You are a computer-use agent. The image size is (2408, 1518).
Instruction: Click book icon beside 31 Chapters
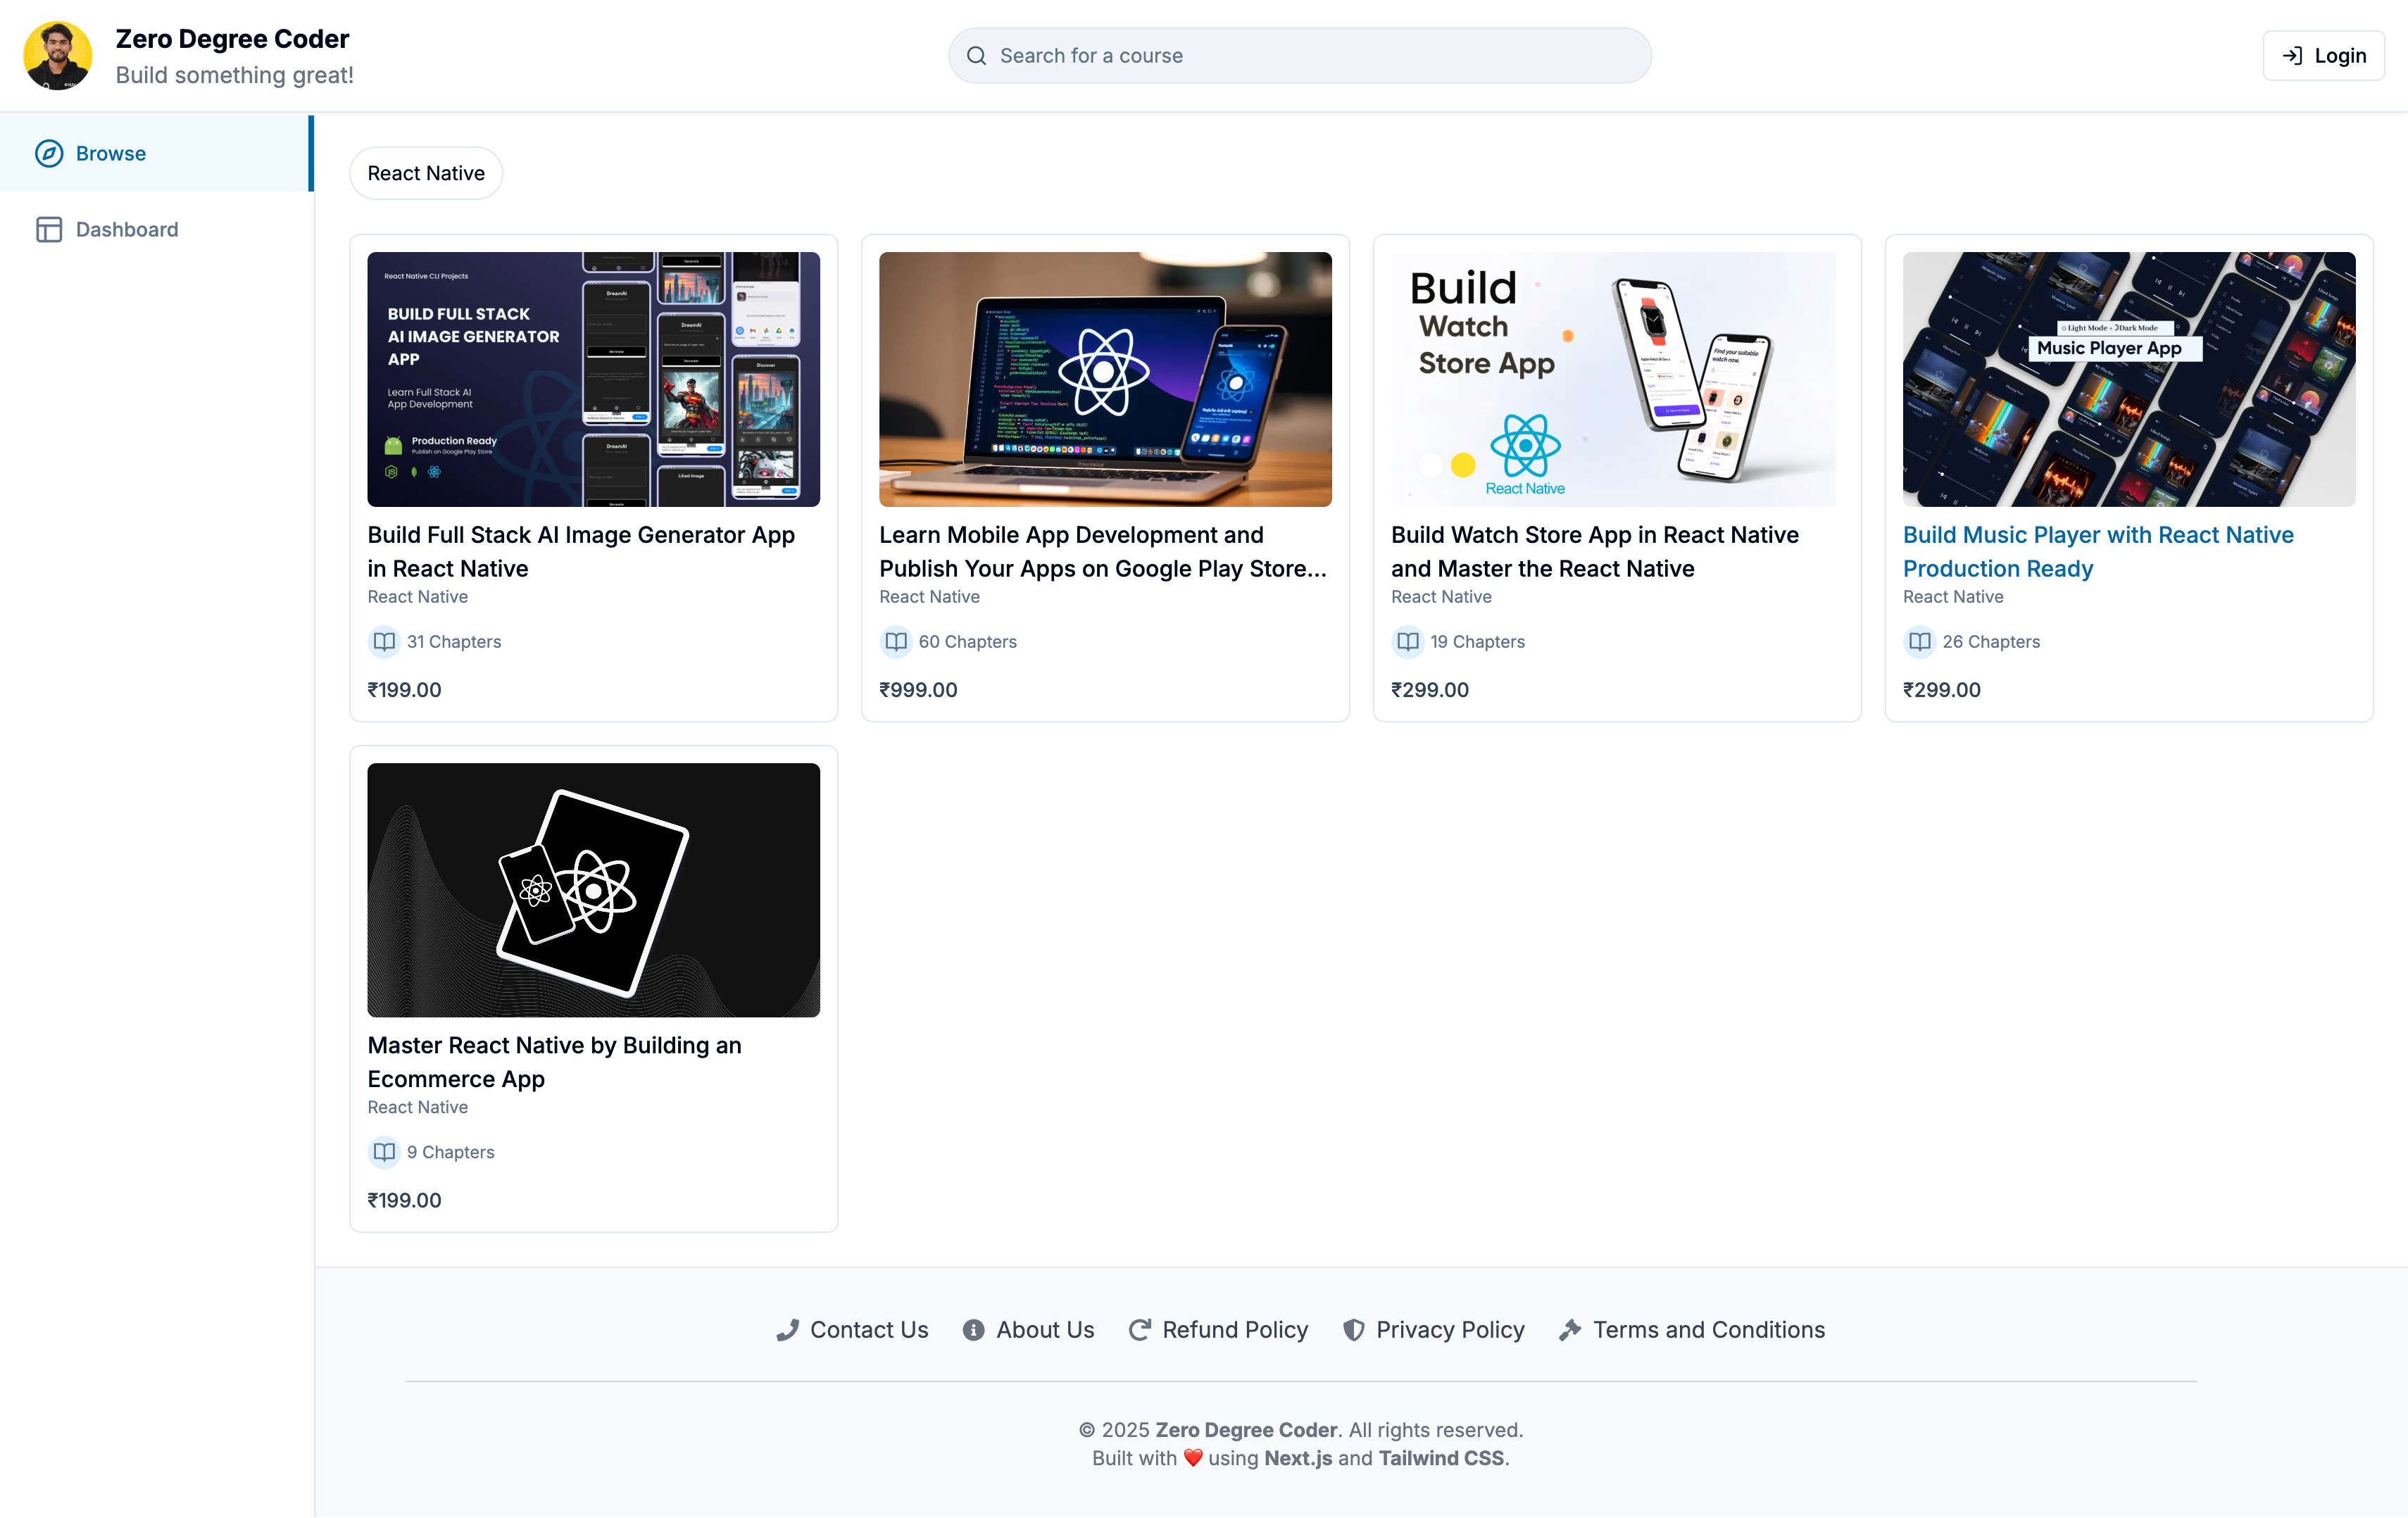384,641
